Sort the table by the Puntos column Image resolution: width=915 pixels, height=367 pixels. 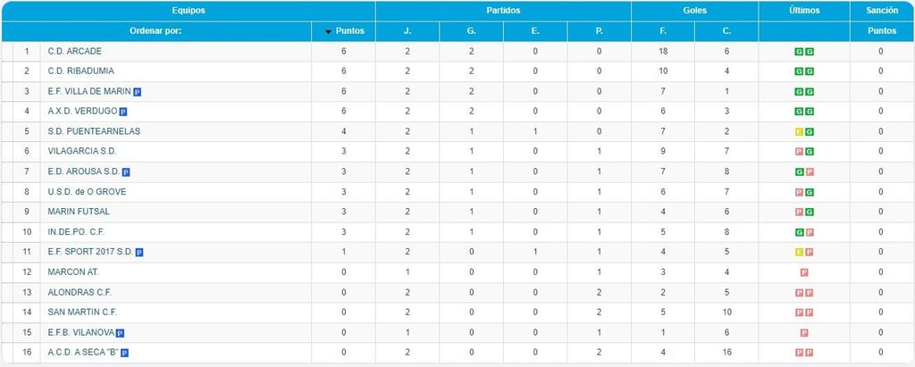pos(350,31)
